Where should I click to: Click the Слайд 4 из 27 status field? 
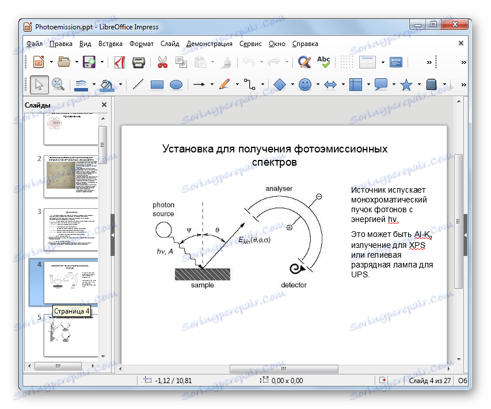pyautogui.click(x=429, y=381)
